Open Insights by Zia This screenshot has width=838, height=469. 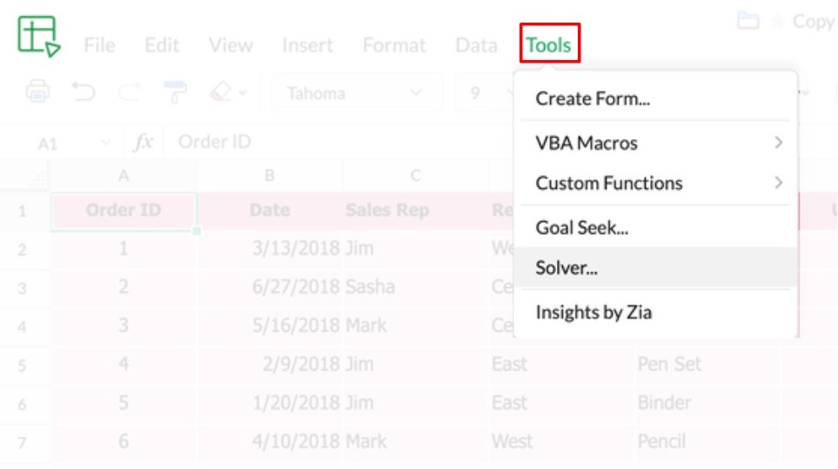click(x=593, y=312)
